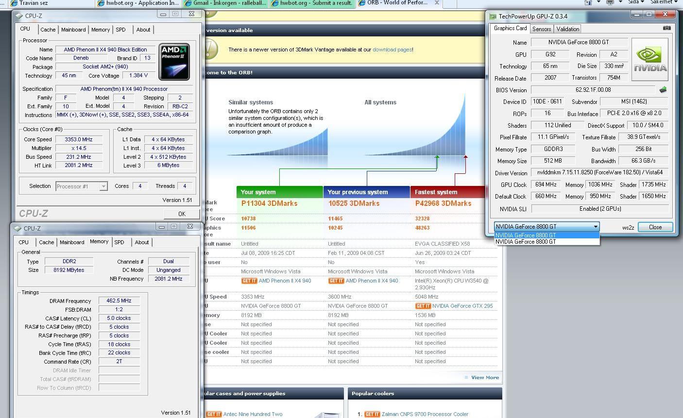The width and height of the screenshot is (683, 418).
Task: Click the EVGA CLASSIFIED X58 result name
Action: coord(443,244)
